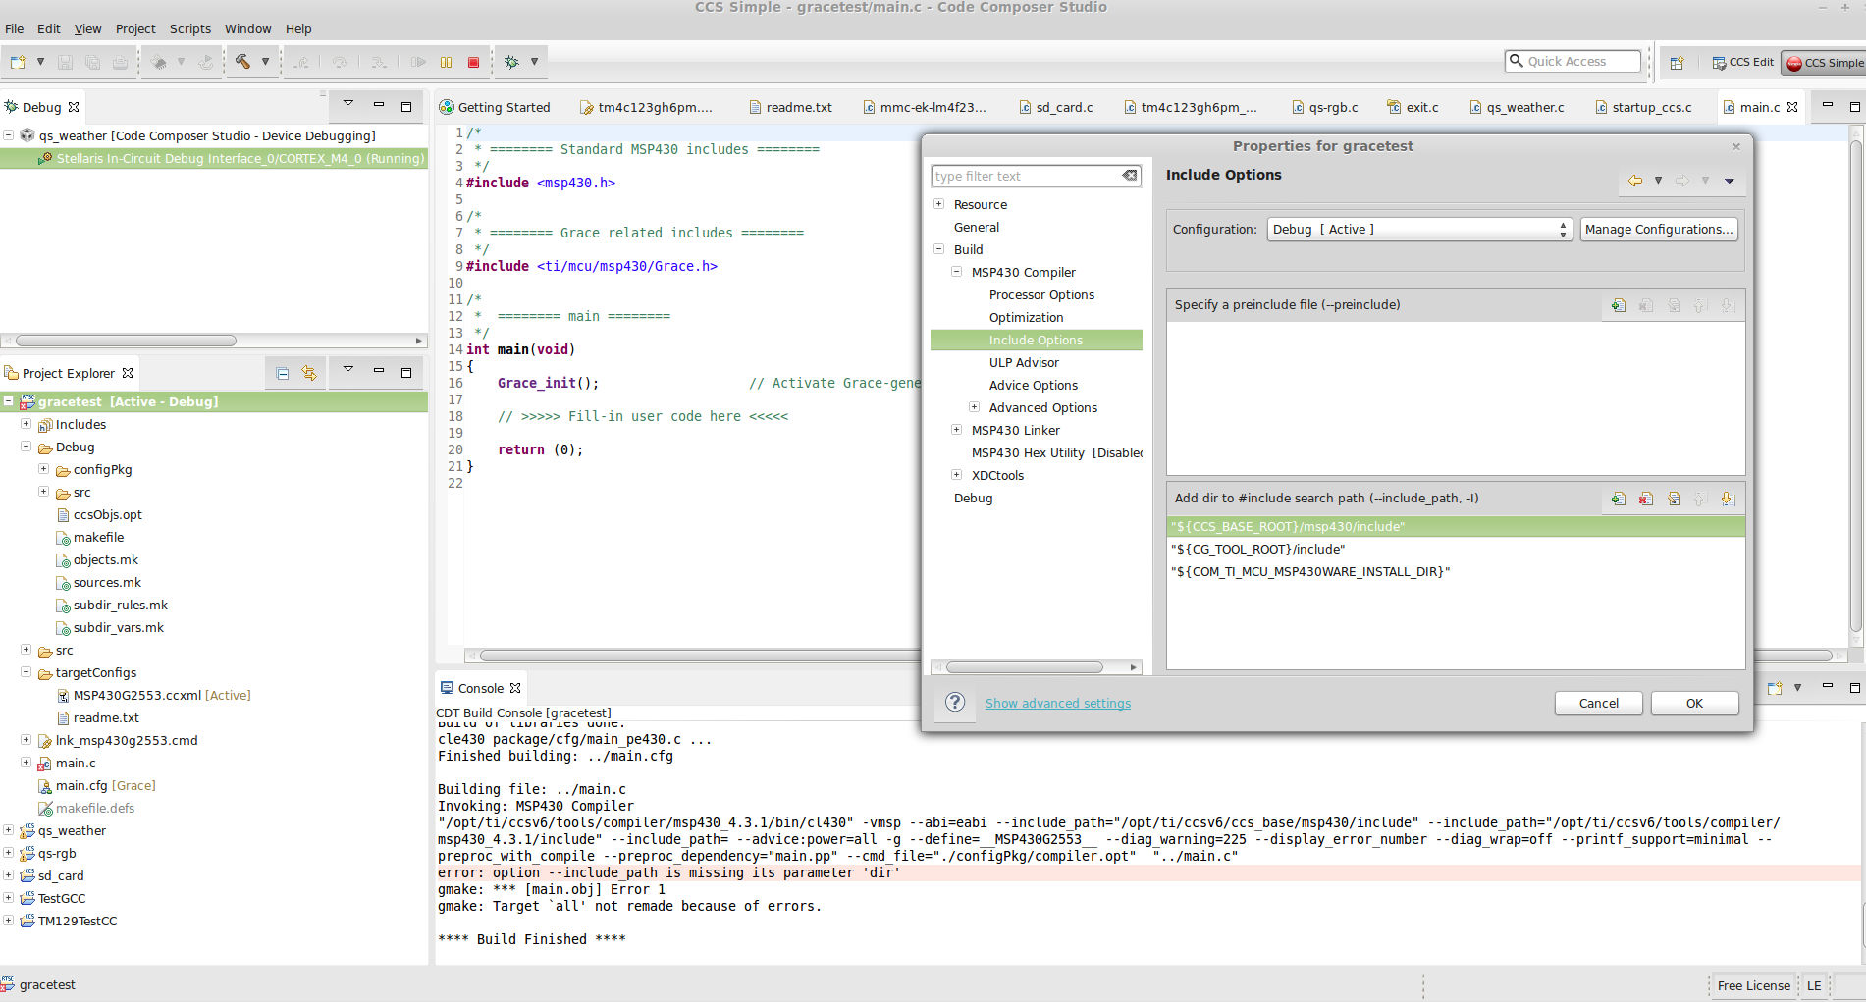Open the Configuration dropdown

pos(1419,229)
